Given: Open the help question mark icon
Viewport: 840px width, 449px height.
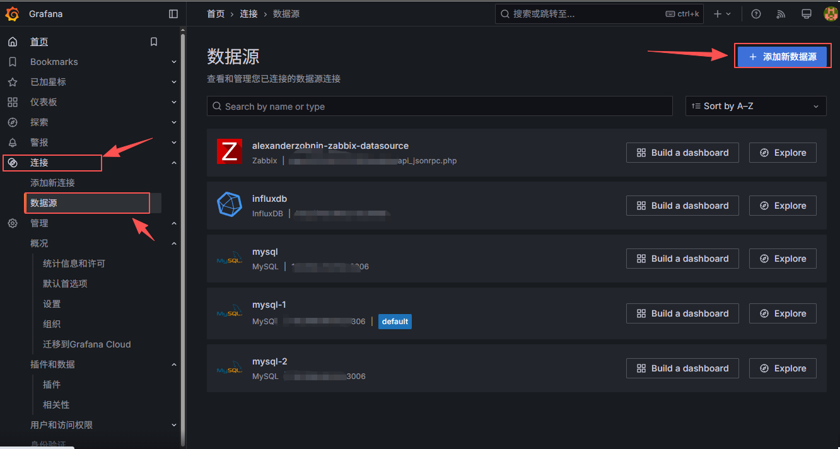Looking at the screenshot, I should (755, 13).
